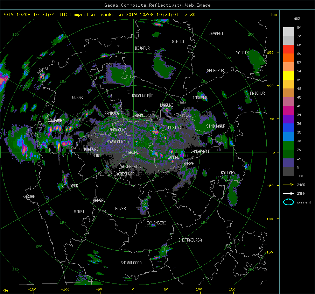Viewport: 315px width, 294px height.
Task: Click the GADAG radar center label
Action: click(133, 152)
